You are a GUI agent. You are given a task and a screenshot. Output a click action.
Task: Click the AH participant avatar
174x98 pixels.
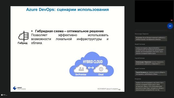point(170,26)
